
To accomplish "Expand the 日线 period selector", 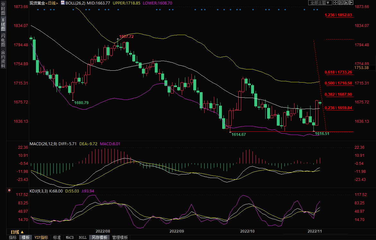I will coord(17,232).
